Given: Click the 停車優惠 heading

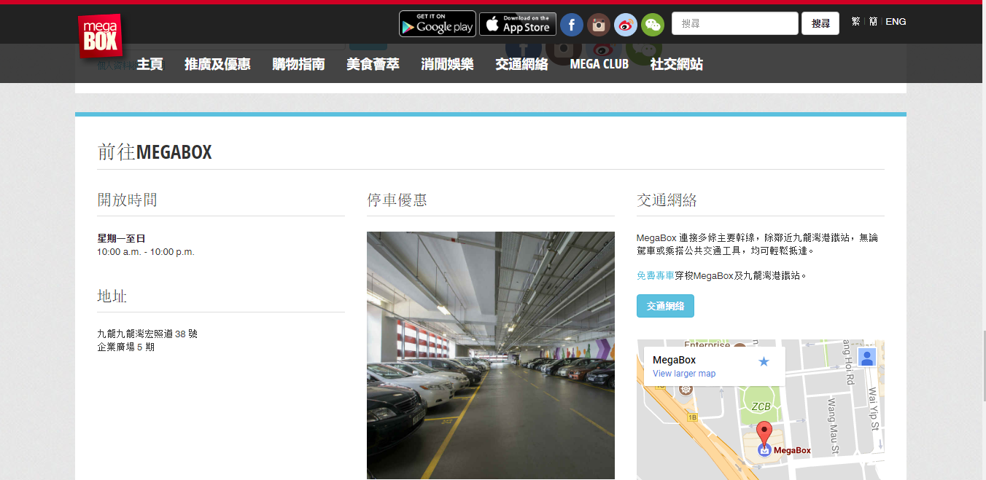Looking at the screenshot, I should click(397, 200).
